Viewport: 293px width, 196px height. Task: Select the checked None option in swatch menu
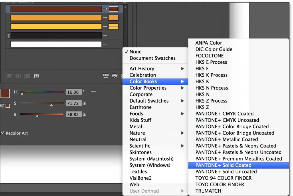135,52
